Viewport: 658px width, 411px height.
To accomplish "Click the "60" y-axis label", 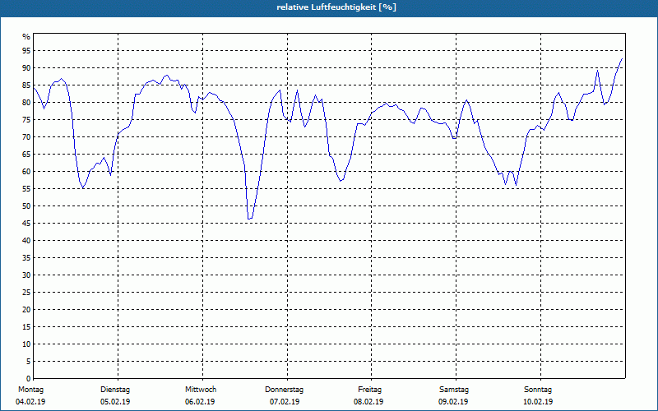I will [x=26, y=172].
